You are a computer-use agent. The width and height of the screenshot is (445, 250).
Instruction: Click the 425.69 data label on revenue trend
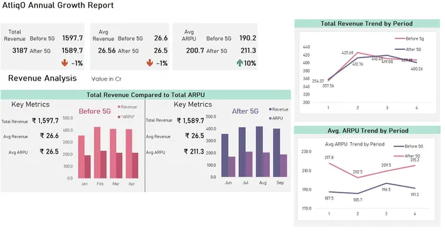(348, 53)
